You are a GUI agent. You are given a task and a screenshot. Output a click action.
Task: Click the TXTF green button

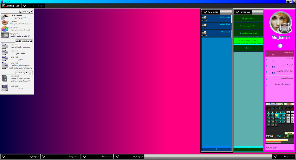click(x=248, y=48)
